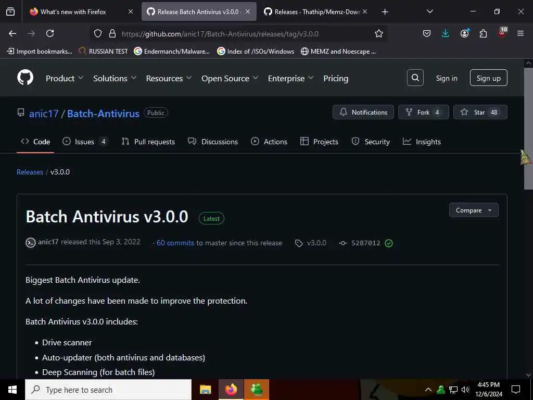Click the Sign up button
The height and width of the screenshot is (400, 533).
[488, 78]
